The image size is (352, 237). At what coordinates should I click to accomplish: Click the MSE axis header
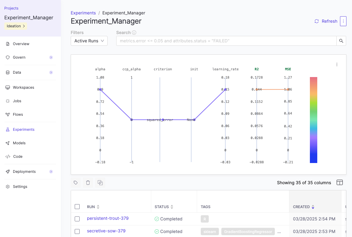pos(288,69)
